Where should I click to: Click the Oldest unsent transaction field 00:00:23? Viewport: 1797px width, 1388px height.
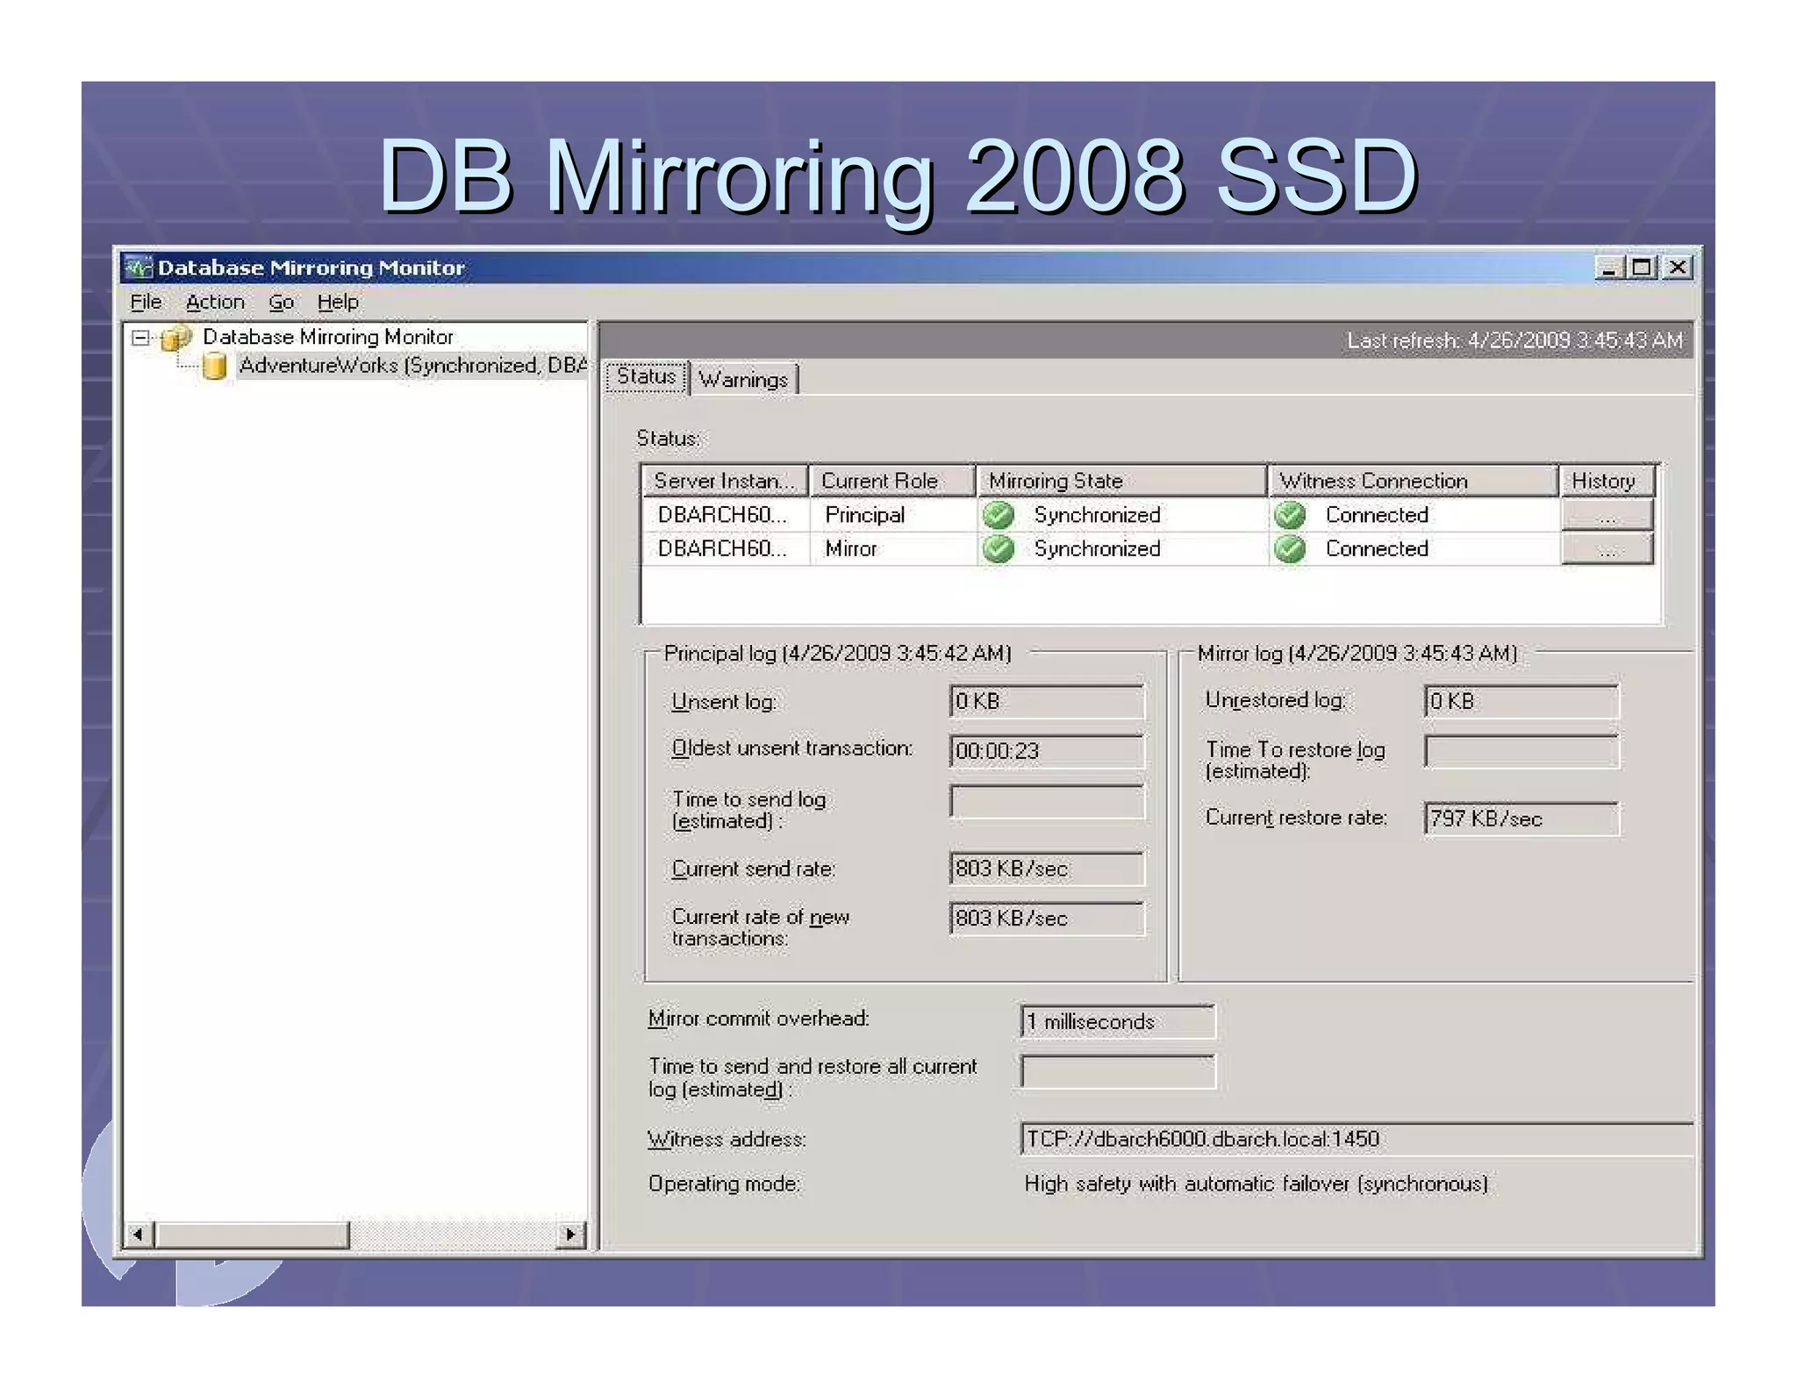pyautogui.click(x=1047, y=751)
